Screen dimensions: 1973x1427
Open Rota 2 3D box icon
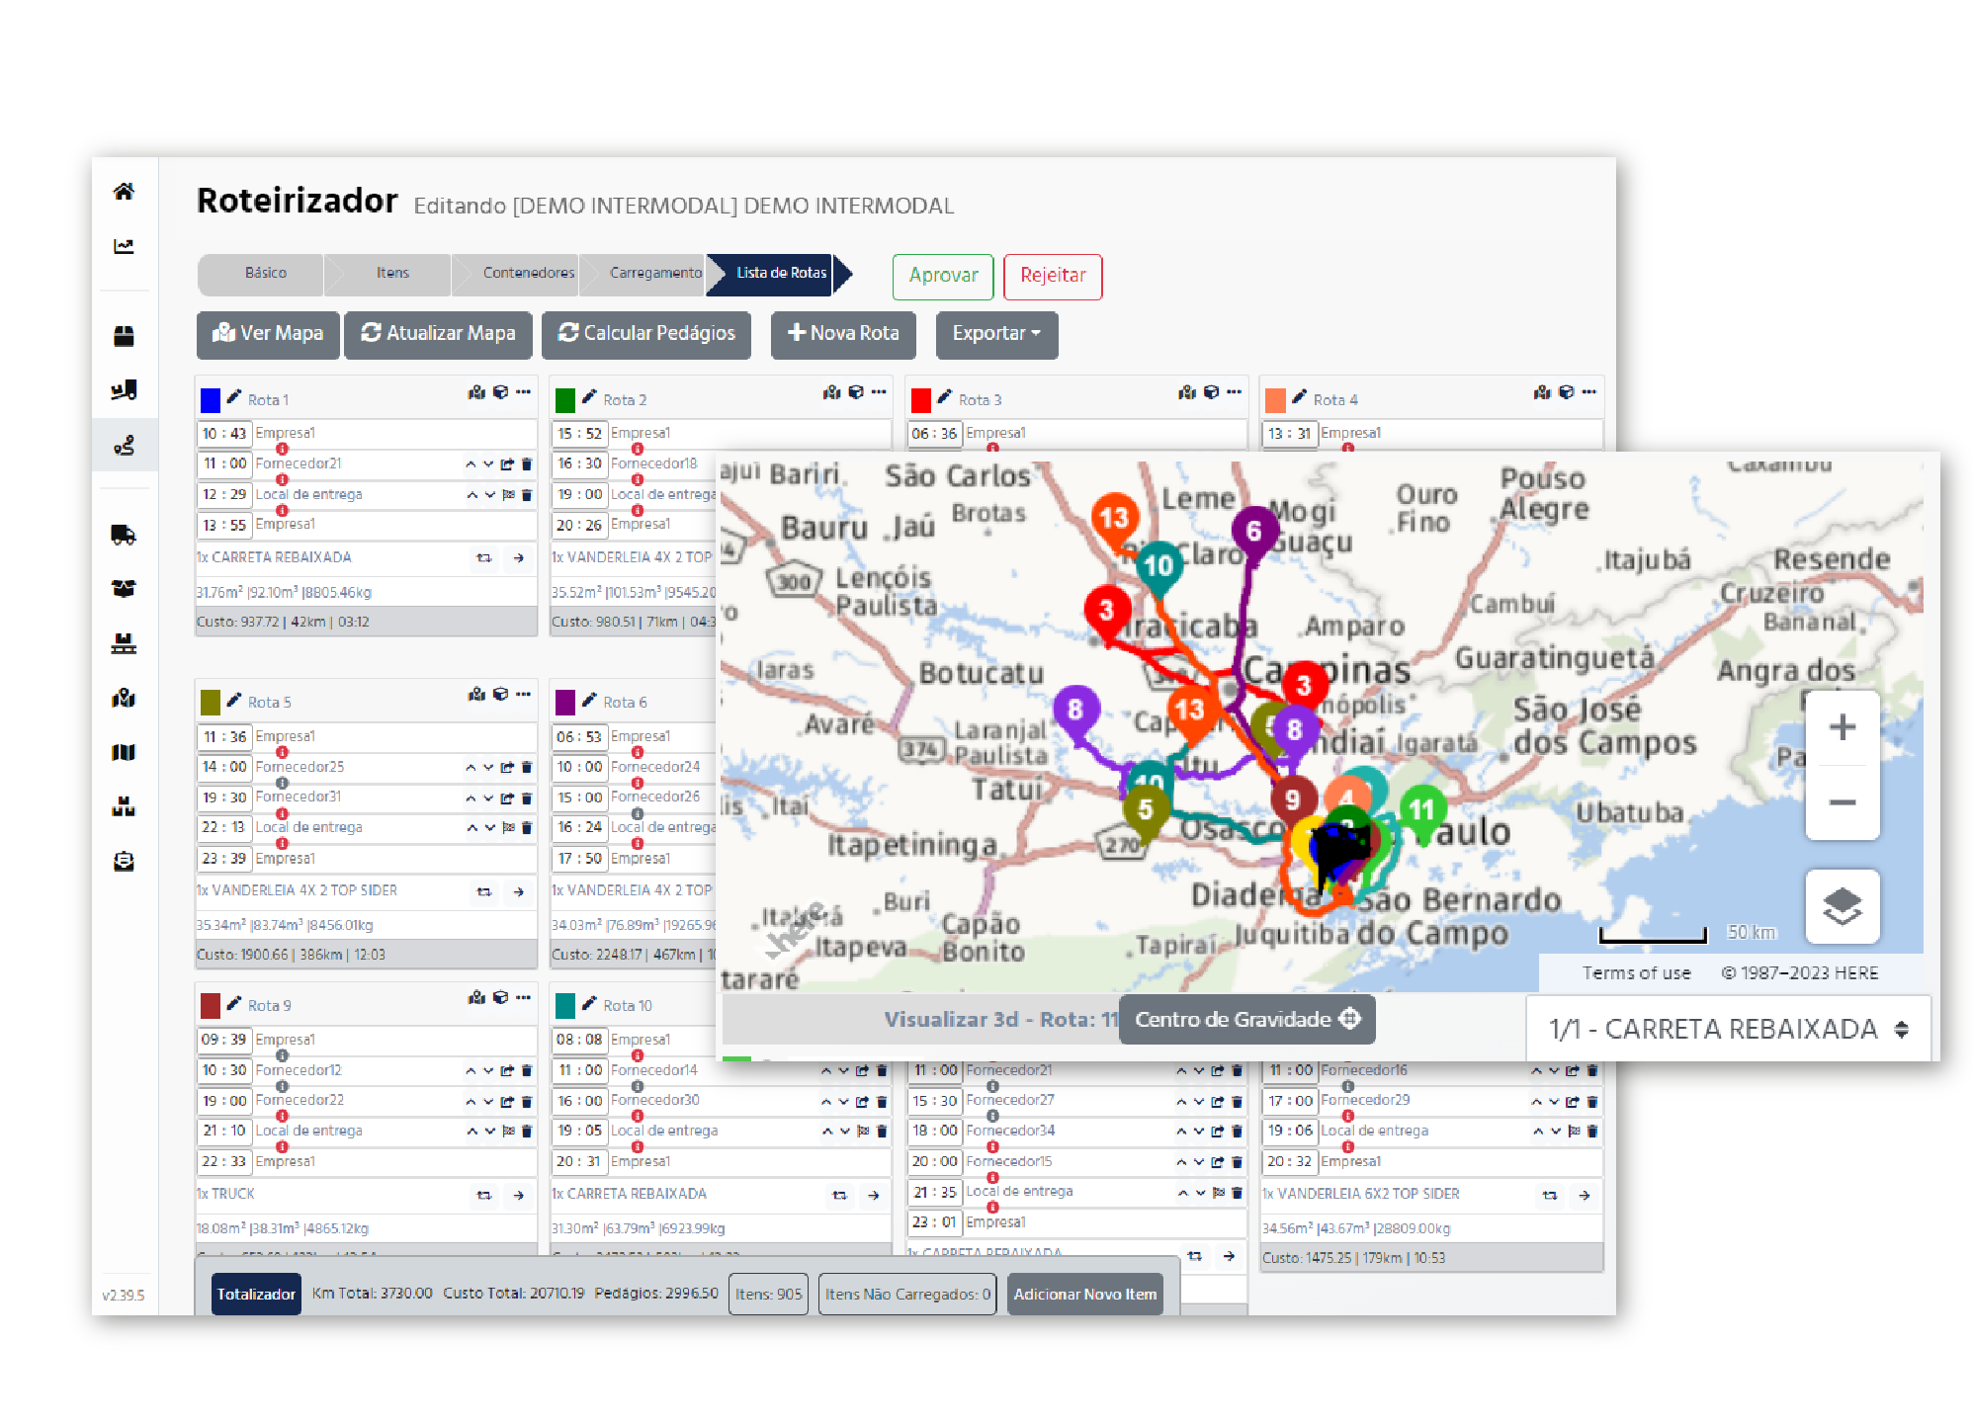point(856,392)
